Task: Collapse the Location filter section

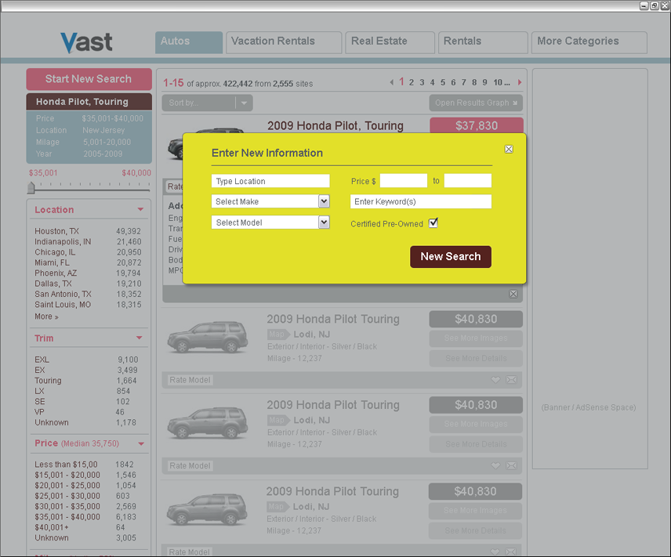Action: [x=140, y=210]
